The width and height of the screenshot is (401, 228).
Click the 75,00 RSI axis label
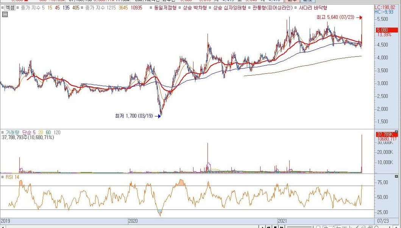382,182
